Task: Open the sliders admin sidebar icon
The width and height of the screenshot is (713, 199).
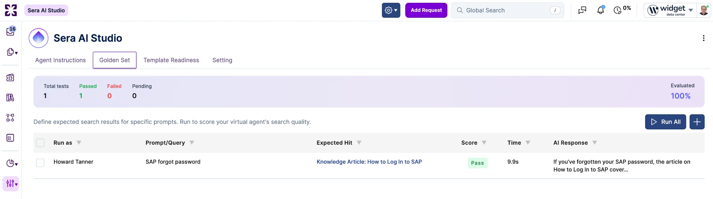Action: 11,184
